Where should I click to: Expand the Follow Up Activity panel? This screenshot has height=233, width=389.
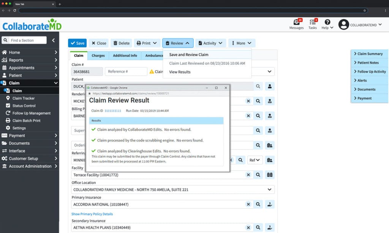(369, 72)
